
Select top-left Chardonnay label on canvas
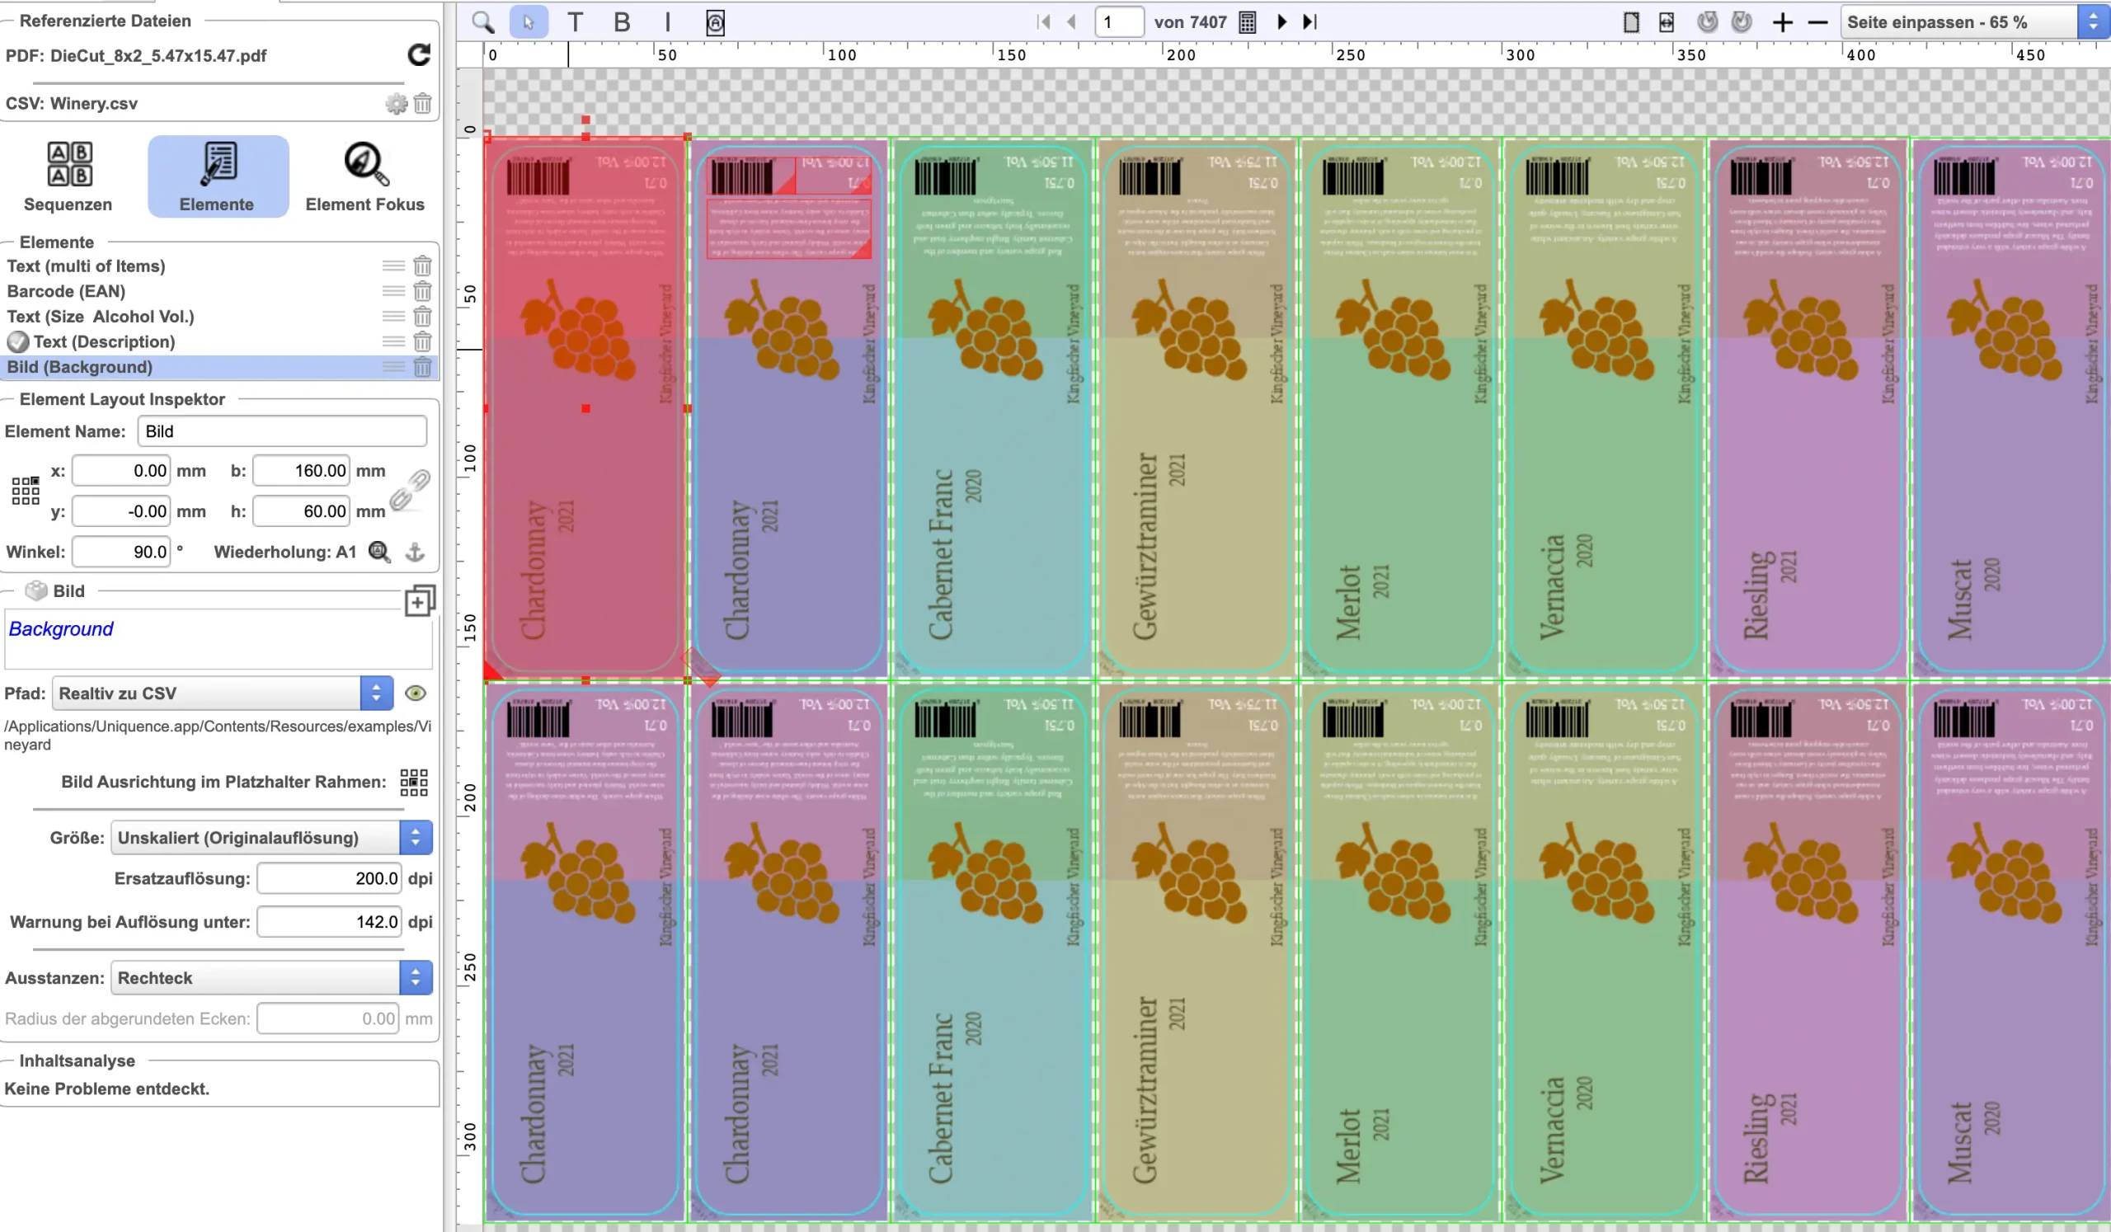[585, 409]
